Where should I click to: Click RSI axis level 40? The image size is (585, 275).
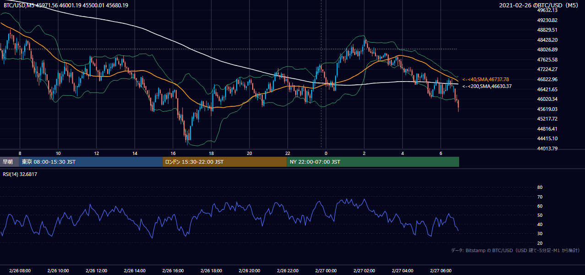point(540,224)
